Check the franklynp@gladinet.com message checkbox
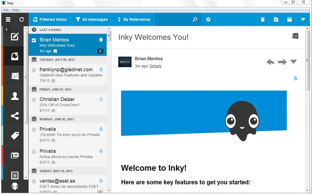The height and width of the screenshot is (194, 312). pos(34,70)
